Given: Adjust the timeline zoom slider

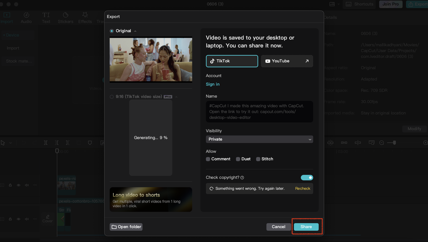Looking at the screenshot, I should (x=395, y=142).
